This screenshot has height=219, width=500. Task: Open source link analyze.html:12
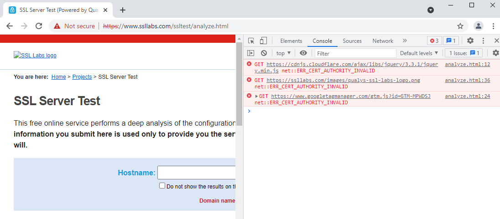pos(468,64)
